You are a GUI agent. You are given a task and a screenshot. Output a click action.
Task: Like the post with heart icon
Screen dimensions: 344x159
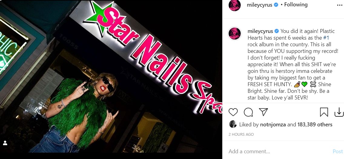point(233,112)
